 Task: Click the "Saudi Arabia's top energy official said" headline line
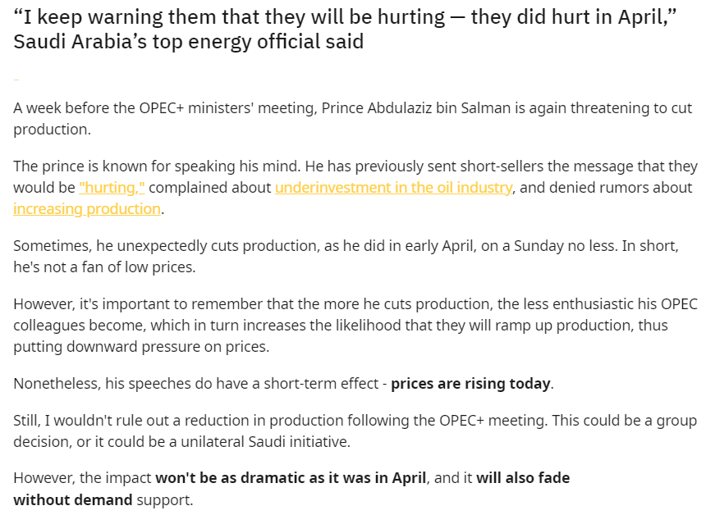click(188, 41)
